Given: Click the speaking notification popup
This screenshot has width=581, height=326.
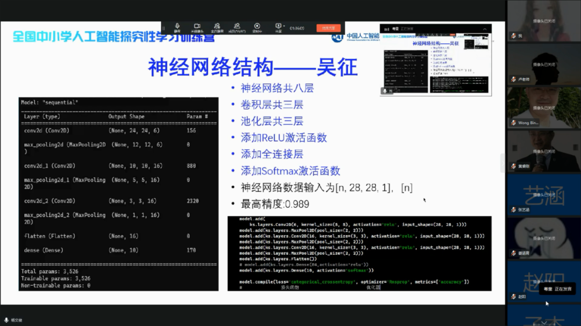Looking at the screenshot, I should (556, 289).
